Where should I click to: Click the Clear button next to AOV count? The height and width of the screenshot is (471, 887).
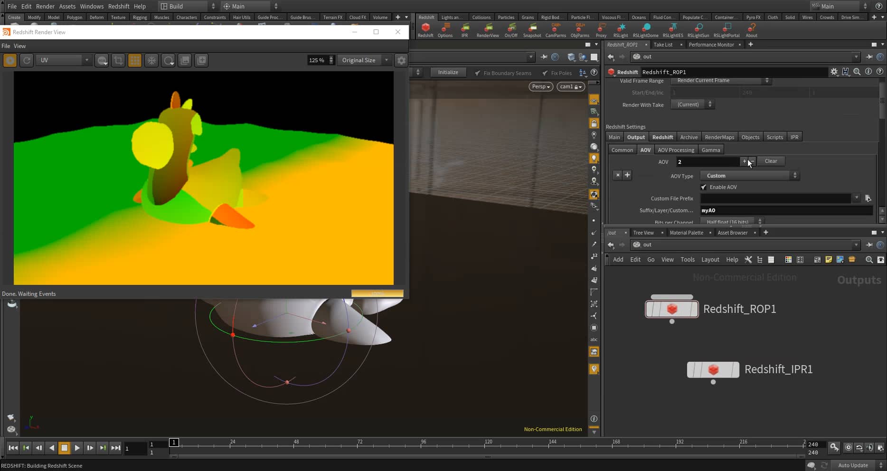point(771,161)
